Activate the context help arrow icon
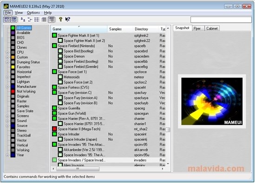 click(67, 19)
